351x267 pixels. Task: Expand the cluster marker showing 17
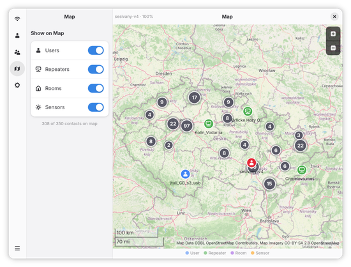[x=194, y=98]
